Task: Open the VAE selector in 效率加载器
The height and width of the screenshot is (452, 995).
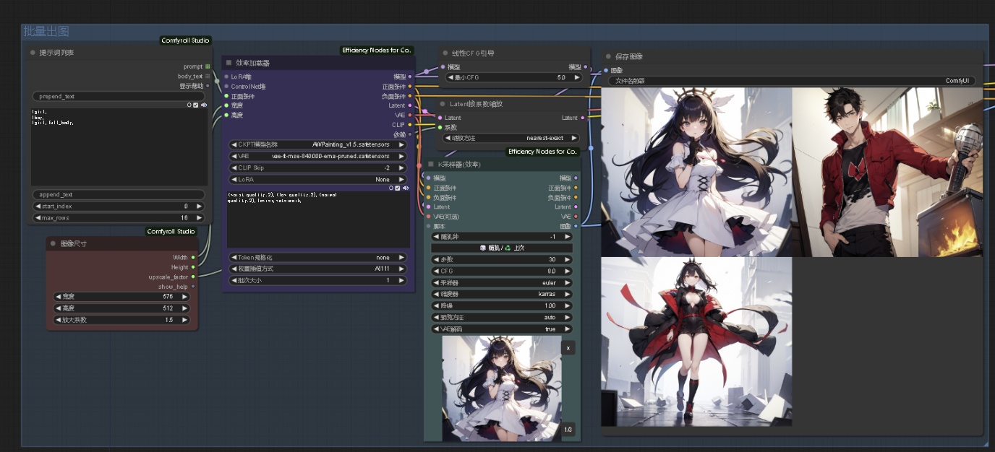Action: click(317, 156)
